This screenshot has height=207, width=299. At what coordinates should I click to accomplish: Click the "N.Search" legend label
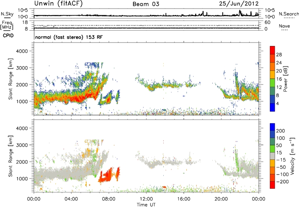289,14
